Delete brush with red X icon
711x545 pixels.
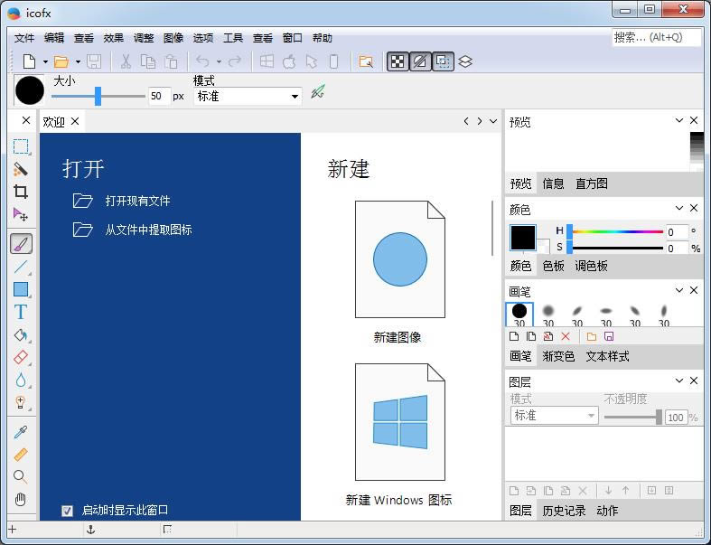(x=566, y=336)
